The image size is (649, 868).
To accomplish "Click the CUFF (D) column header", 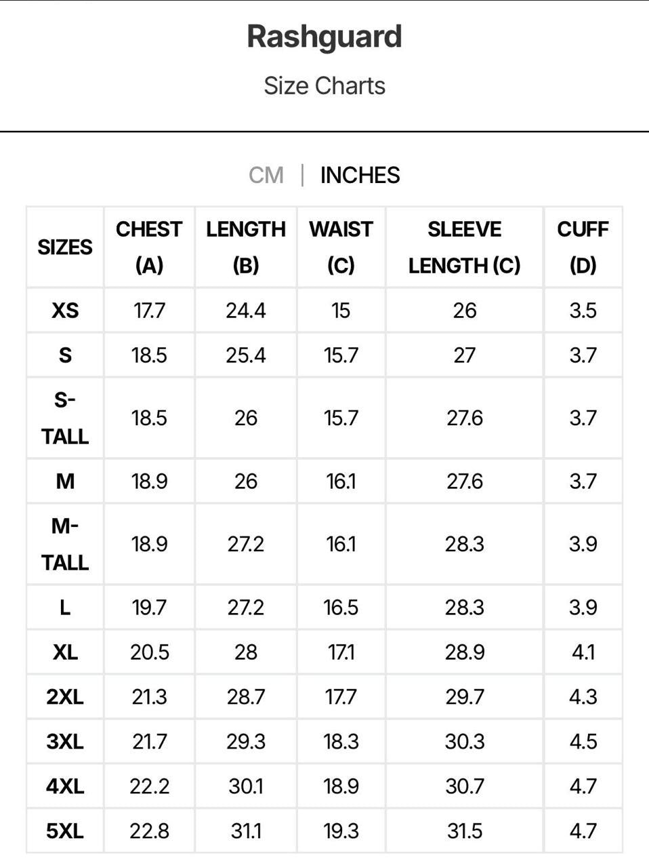I will [x=583, y=247].
